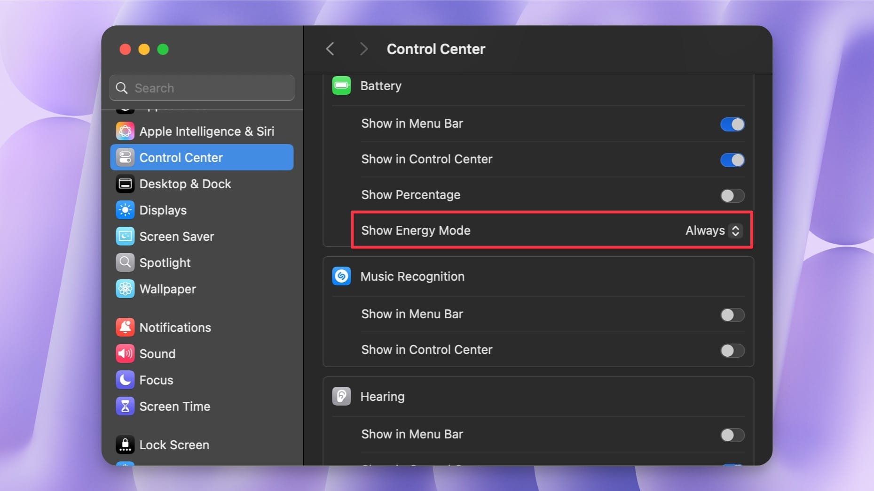Open the Show Energy Mode dropdown
Screen dimensions: 874x491
(712, 230)
